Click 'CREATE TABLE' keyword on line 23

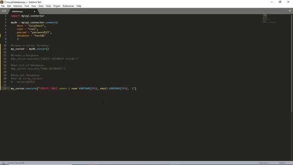tap(49, 88)
